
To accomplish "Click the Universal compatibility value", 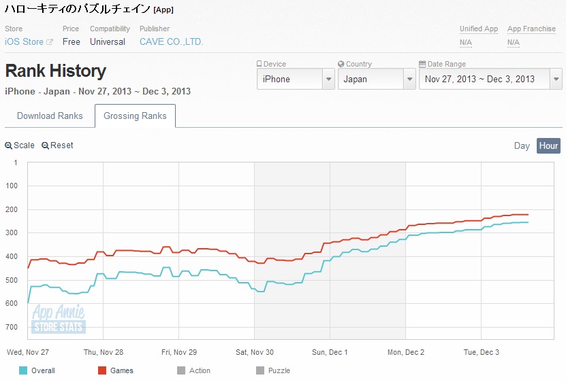I will tap(108, 42).
